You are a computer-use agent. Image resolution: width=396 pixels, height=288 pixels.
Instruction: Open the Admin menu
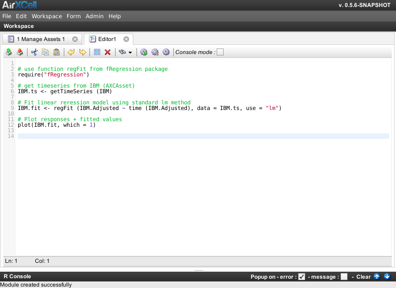pos(95,16)
